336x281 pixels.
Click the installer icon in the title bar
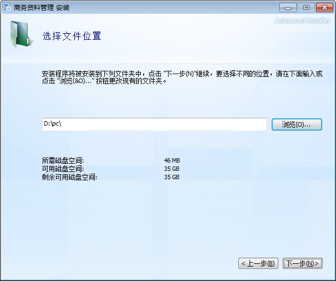(x=7, y=8)
